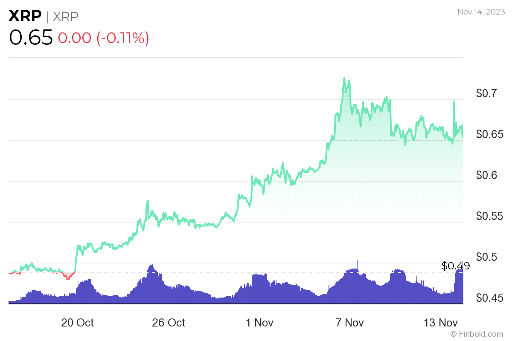Click the gray XRP ticker symbol

tap(66, 16)
